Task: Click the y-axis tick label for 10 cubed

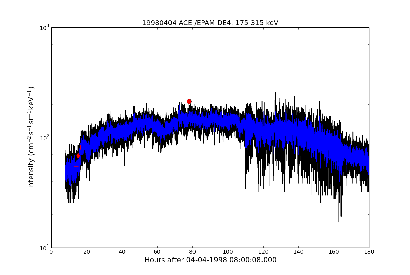Action: 44,27
